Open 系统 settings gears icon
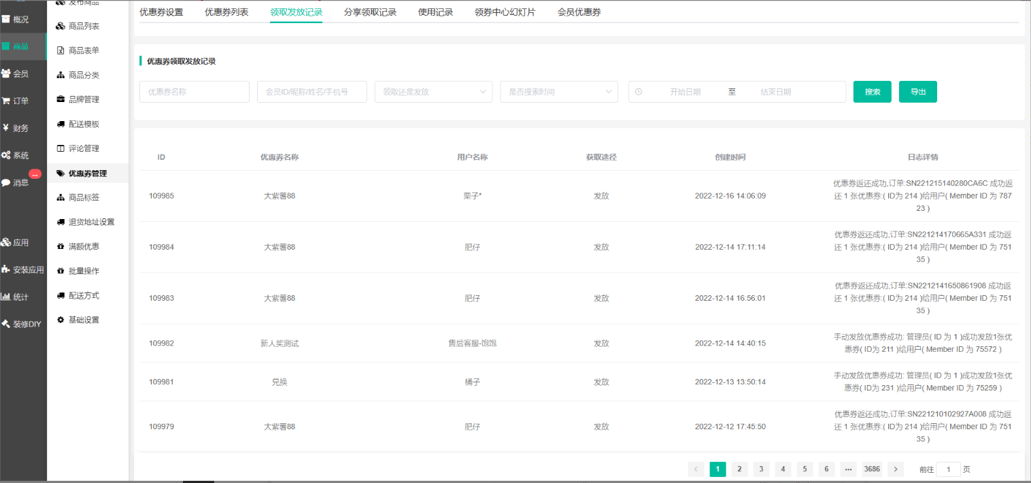The image size is (1031, 483). (x=5, y=155)
